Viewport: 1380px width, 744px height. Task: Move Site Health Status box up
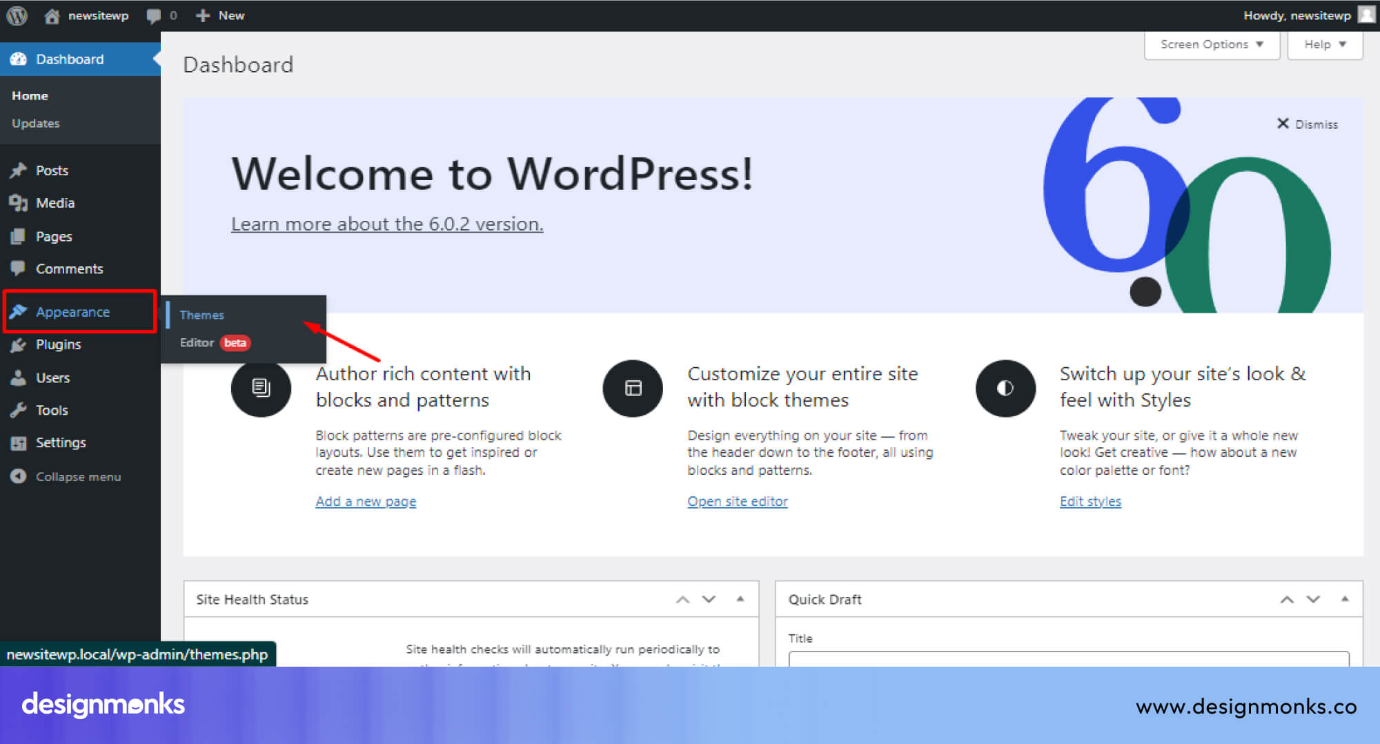[x=682, y=599]
